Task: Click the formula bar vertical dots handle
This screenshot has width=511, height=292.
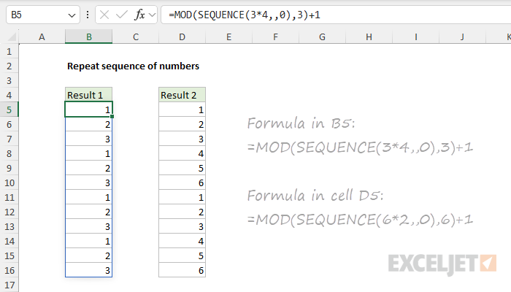Action: point(88,15)
